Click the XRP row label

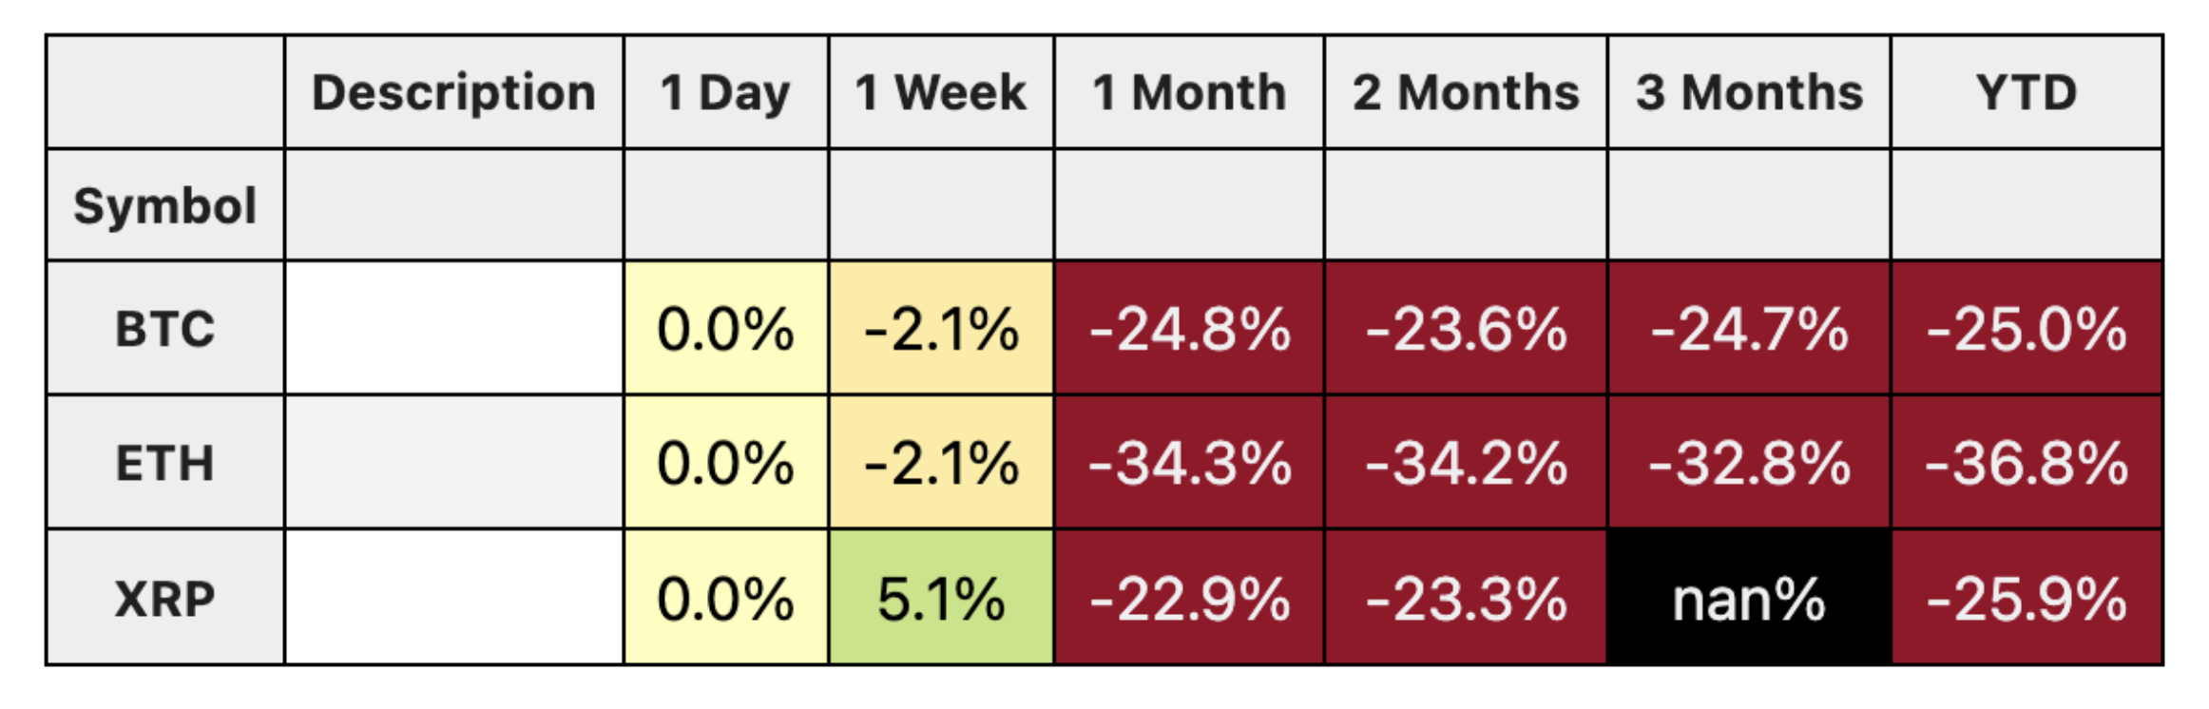(164, 598)
